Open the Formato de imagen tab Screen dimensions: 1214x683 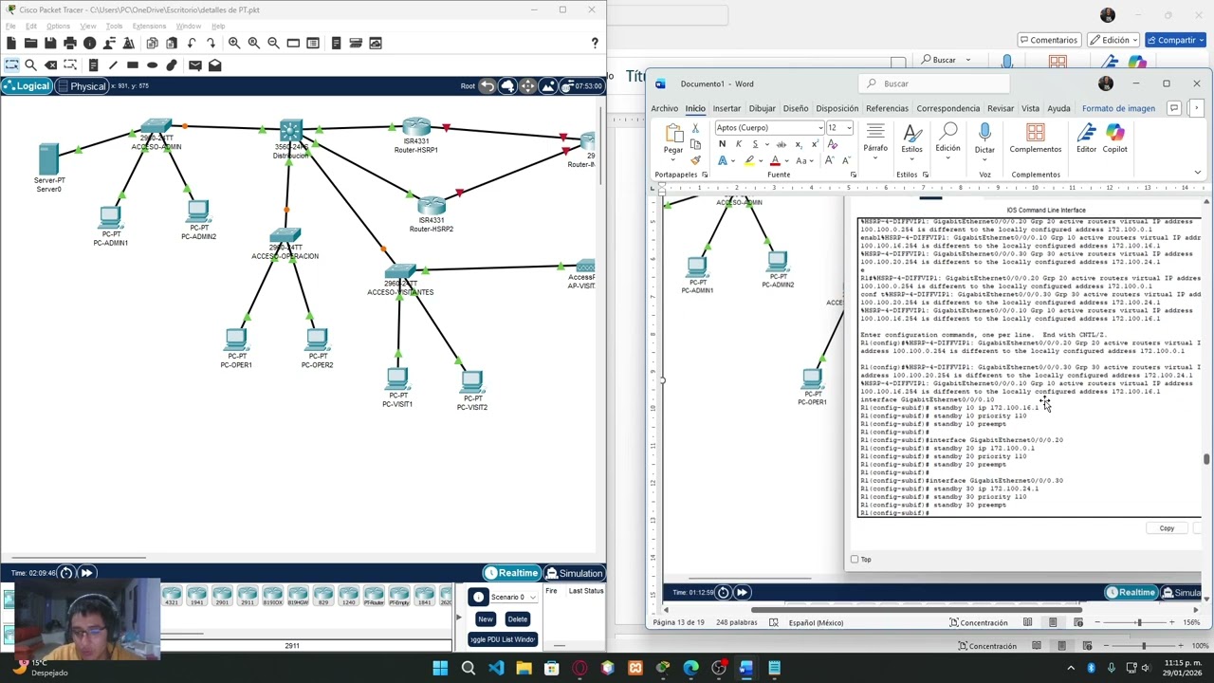tap(1118, 108)
